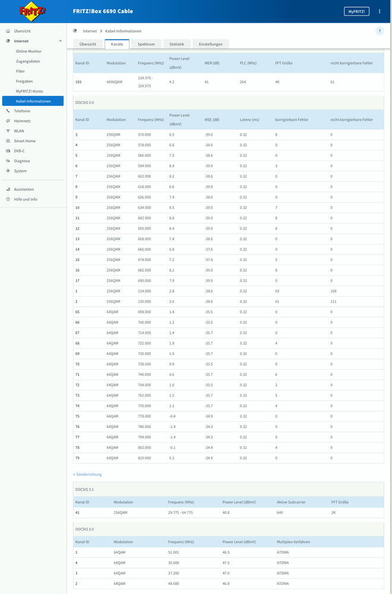The image size is (392, 594).
Task: Click the breadcrumb globe icon
Action: point(75,31)
